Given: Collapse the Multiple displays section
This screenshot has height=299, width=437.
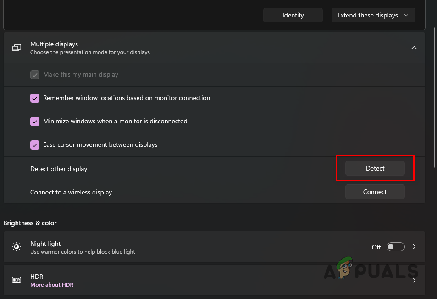Looking at the screenshot, I should (x=414, y=48).
